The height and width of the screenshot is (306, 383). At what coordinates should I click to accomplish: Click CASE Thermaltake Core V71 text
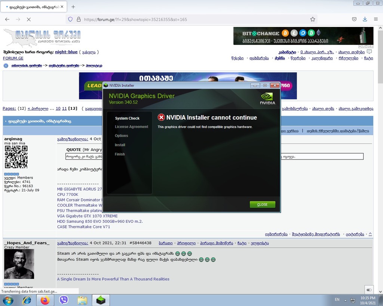click(x=83, y=227)
